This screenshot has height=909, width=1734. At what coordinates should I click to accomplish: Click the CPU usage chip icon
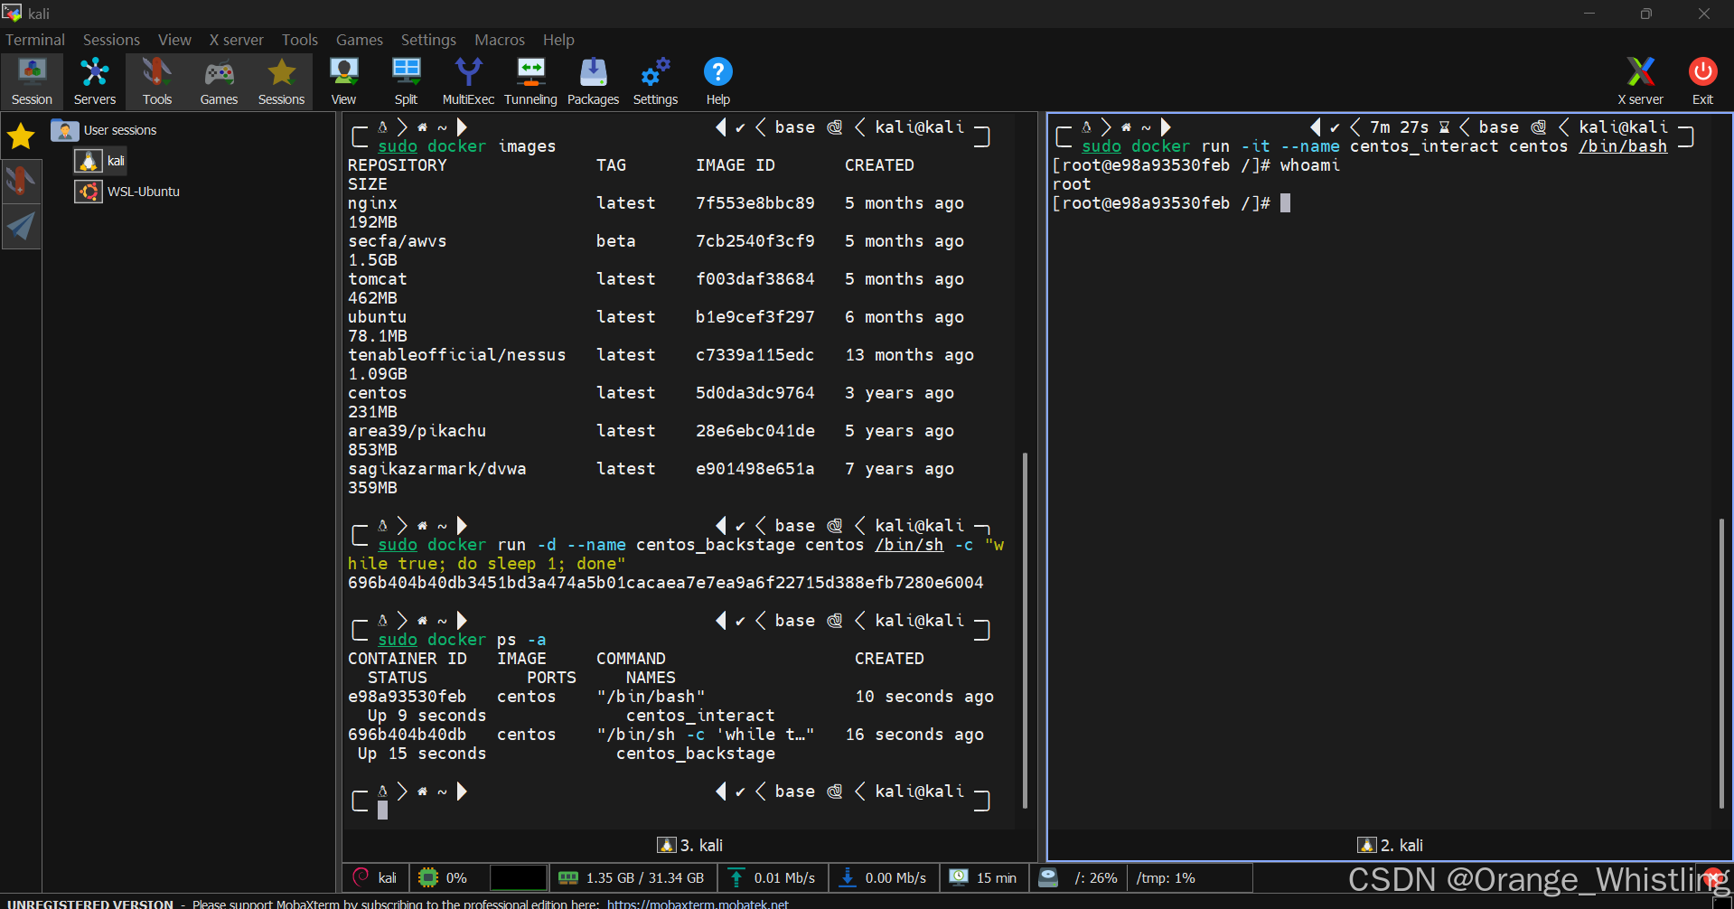[428, 877]
